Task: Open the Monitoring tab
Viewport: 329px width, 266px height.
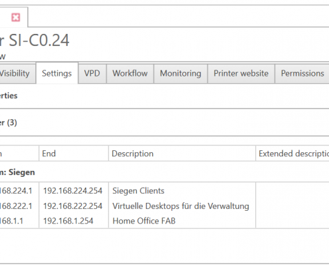Action: point(181,74)
